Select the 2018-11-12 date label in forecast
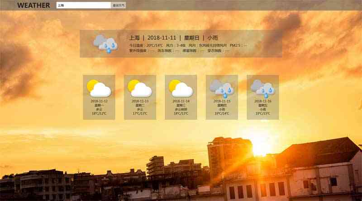This screenshot has width=362, height=201. 99,101
